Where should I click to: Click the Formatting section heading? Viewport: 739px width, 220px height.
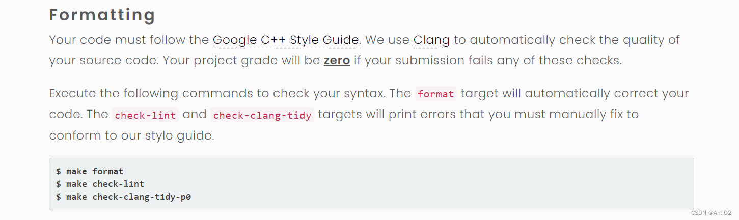tap(102, 15)
